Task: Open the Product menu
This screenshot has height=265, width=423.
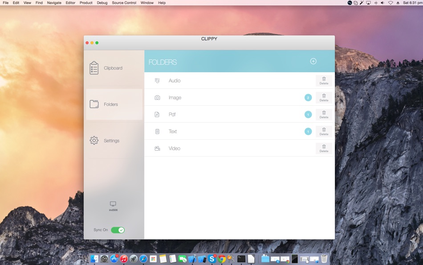Action: (x=86, y=3)
